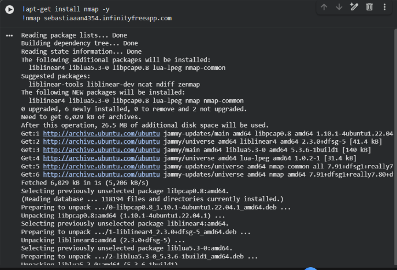This screenshot has width=397, height=270.
Task: Delete this cell with trash icon
Action: pos(369,7)
